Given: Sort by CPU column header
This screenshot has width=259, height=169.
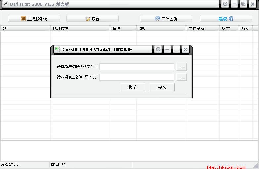Looking at the screenshot, I should (161, 28).
